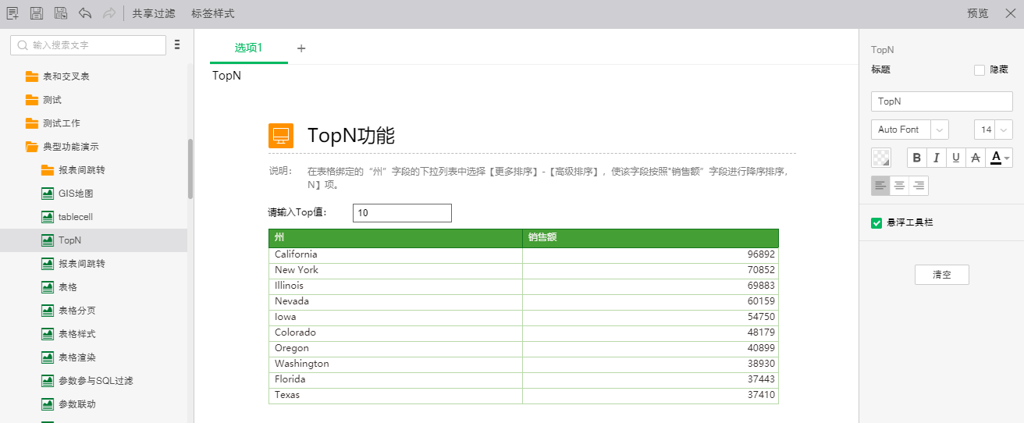
Task: Click the new report icon in the toolbar
Action: click(x=12, y=13)
